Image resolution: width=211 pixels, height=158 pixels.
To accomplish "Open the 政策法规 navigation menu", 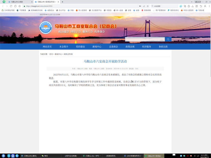I will 130,47.
